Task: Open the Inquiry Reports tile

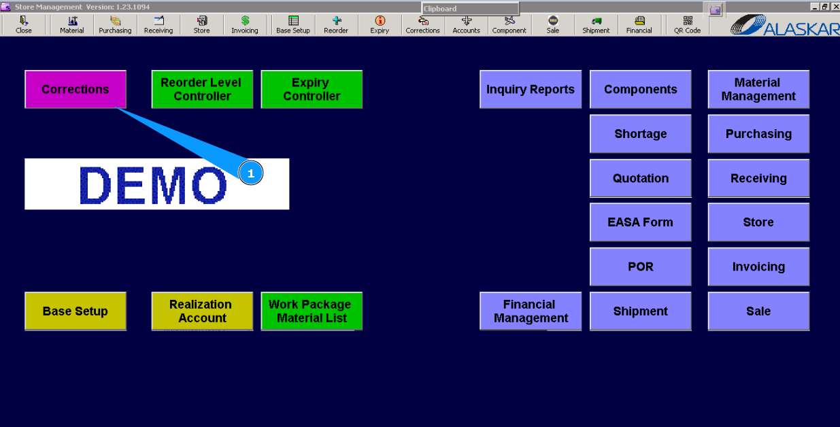Action: tap(531, 89)
